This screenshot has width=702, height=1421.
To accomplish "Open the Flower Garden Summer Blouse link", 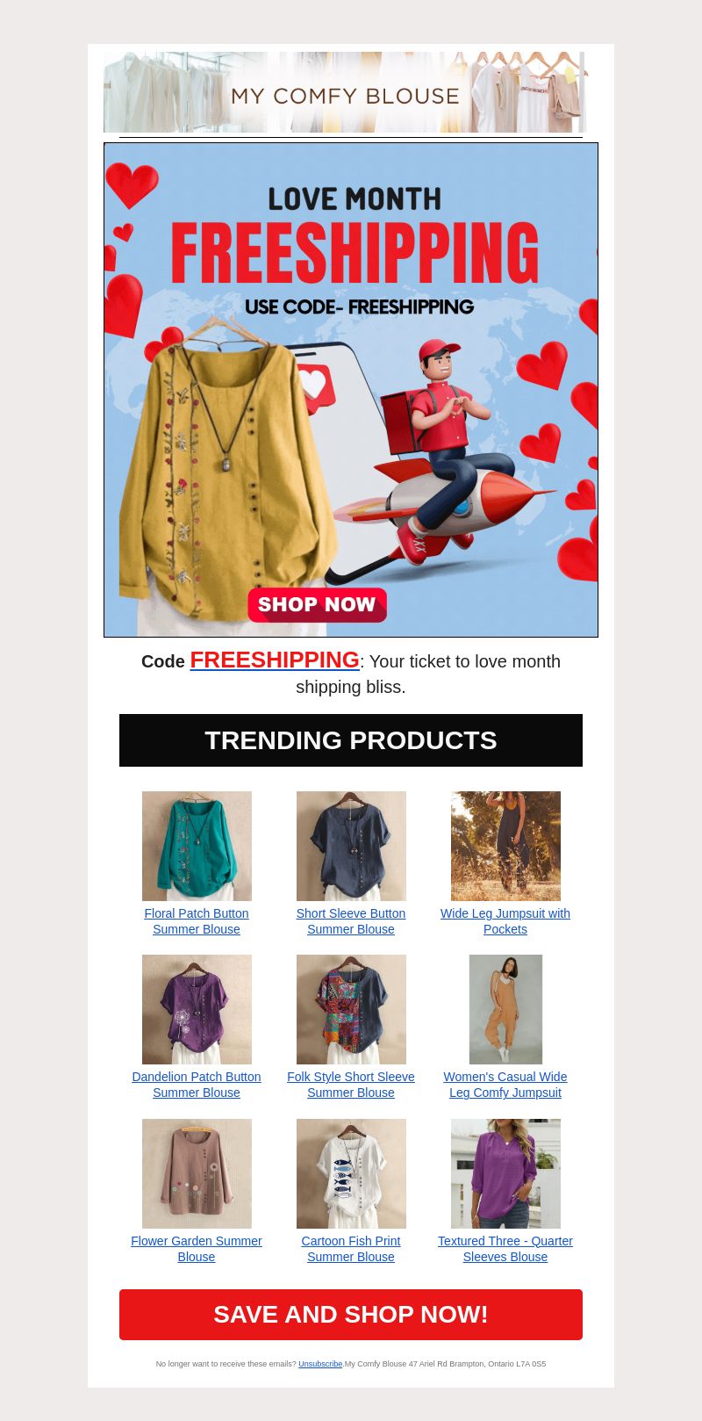I will (x=197, y=1249).
